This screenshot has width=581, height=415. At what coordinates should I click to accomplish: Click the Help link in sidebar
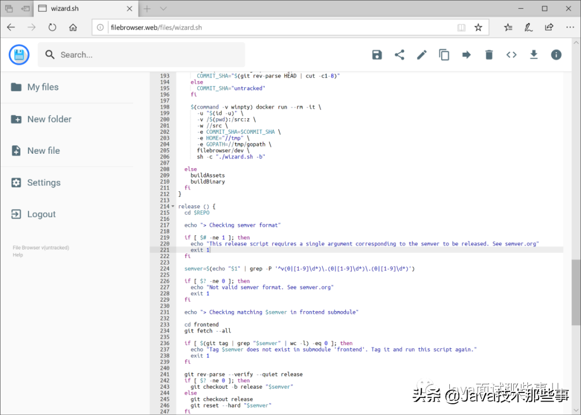pos(18,255)
